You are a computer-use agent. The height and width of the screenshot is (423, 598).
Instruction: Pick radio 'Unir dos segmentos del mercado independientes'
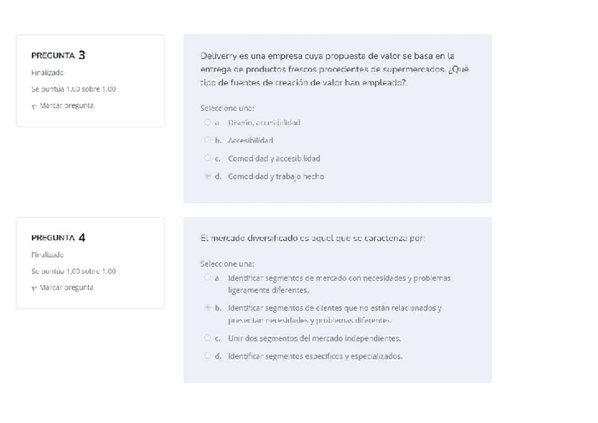coord(208,338)
